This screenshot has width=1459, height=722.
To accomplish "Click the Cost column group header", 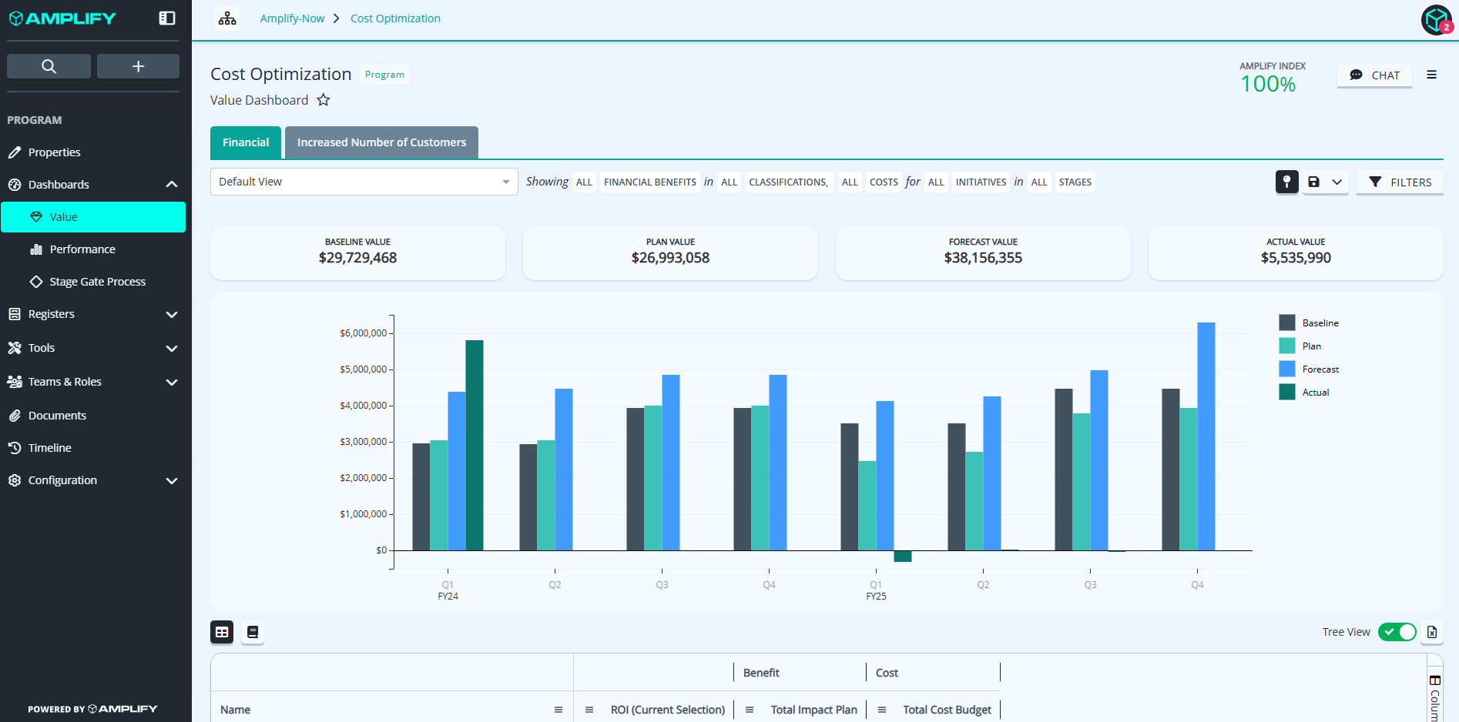I will click(x=887, y=673).
